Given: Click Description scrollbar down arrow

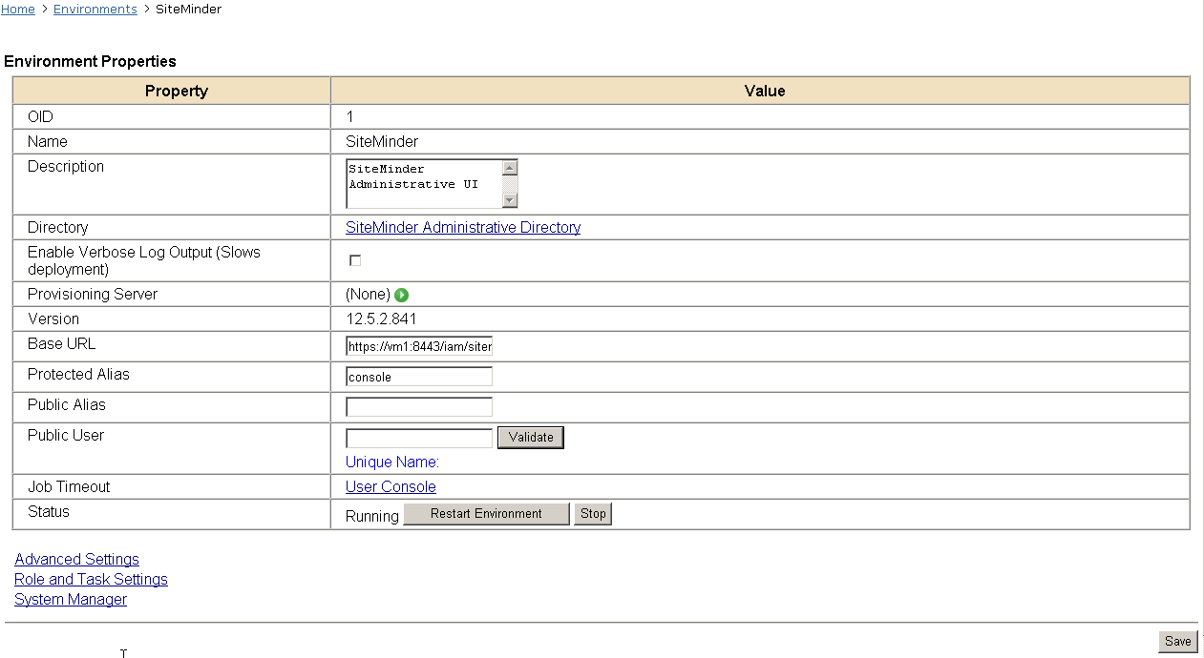Looking at the screenshot, I should pos(510,200).
